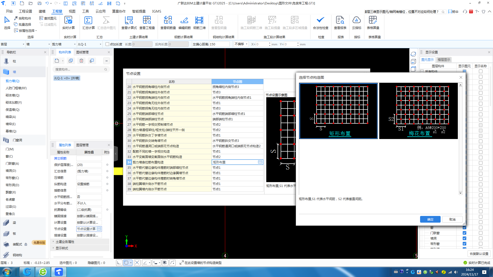
Task: Click delete trash icon in 构件列表
Action: (x=81, y=61)
